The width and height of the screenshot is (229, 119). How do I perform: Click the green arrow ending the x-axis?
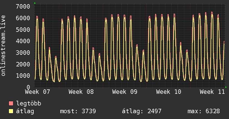[x=226, y=87]
